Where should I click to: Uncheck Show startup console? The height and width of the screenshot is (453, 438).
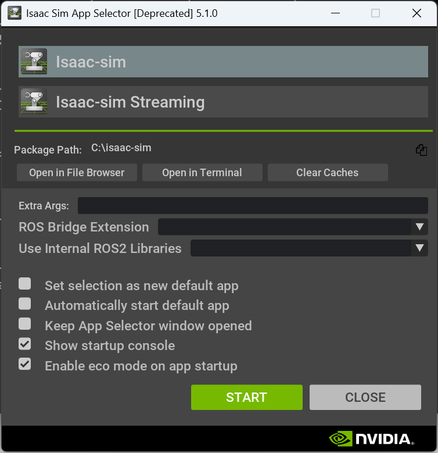pyautogui.click(x=25, y=344)
